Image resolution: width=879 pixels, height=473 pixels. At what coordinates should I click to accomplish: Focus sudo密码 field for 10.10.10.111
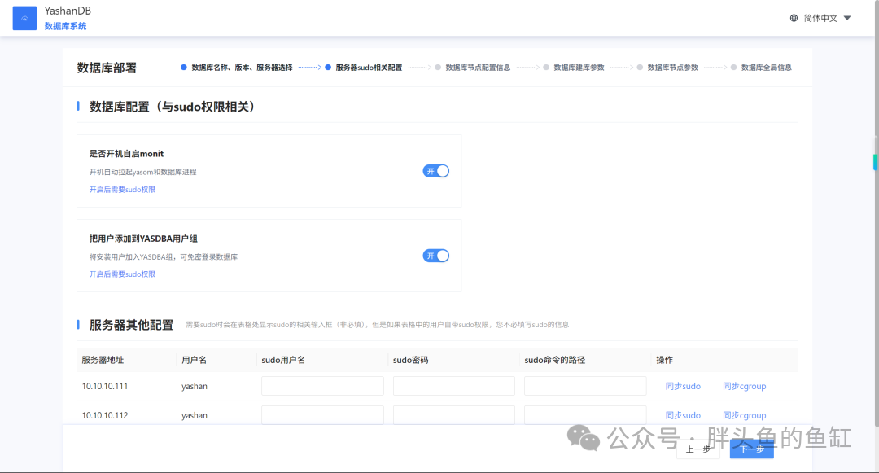tap(454, 386)
